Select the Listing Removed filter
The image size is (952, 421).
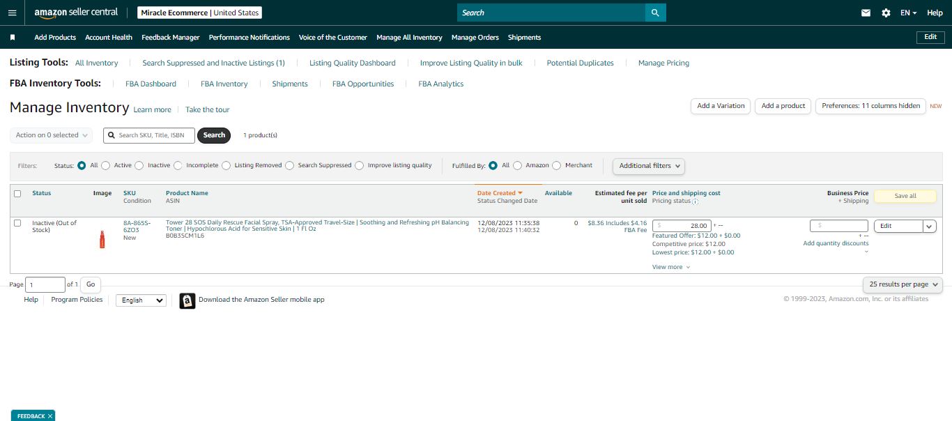227,166
